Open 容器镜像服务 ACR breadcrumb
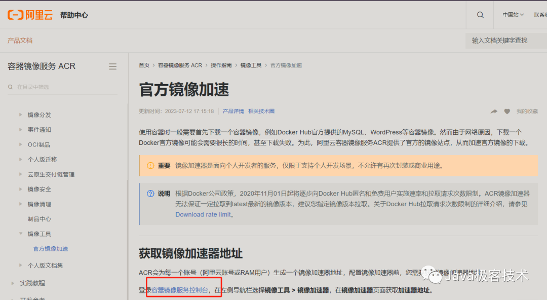Viewport: 547px width, 300px height. pos(180,65)
